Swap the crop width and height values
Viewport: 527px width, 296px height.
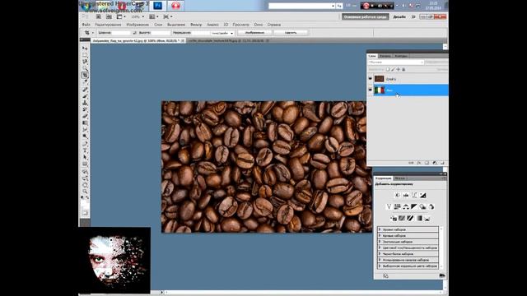click(x=134, y=33)
